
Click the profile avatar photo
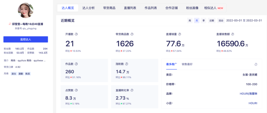pos(25,10)
